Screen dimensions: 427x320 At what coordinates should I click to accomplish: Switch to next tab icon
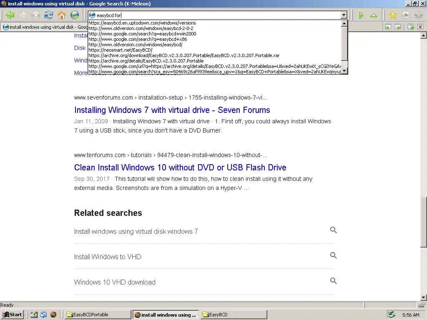(x=398, y=27)
